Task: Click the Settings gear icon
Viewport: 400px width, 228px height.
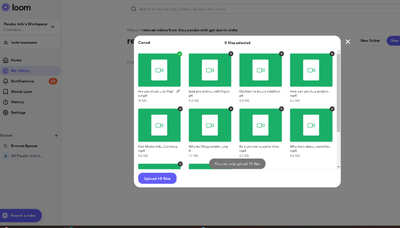Action: 5,113
